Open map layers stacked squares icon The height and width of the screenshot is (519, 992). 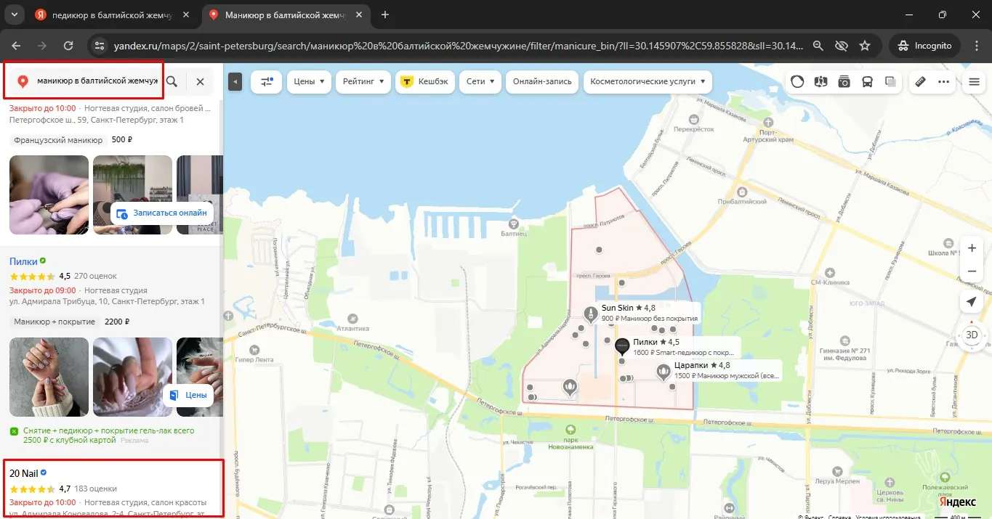pyautogui.click(x=891, y=82)
